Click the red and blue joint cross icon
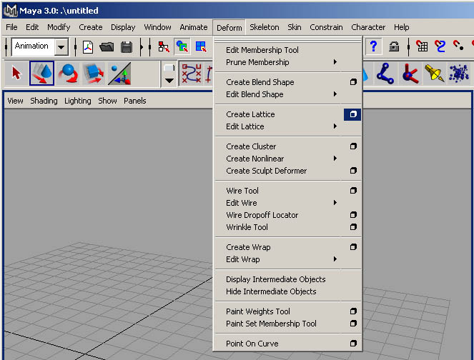Viewport: 474px width, 360px height. click(x=410, y=73)
